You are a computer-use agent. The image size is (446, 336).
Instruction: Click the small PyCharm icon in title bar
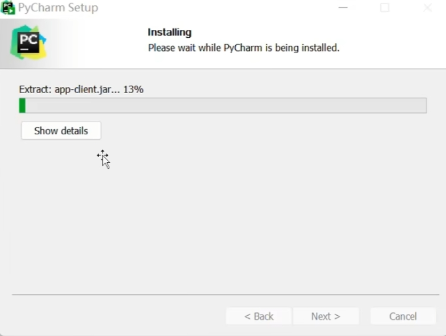point(8,8)
